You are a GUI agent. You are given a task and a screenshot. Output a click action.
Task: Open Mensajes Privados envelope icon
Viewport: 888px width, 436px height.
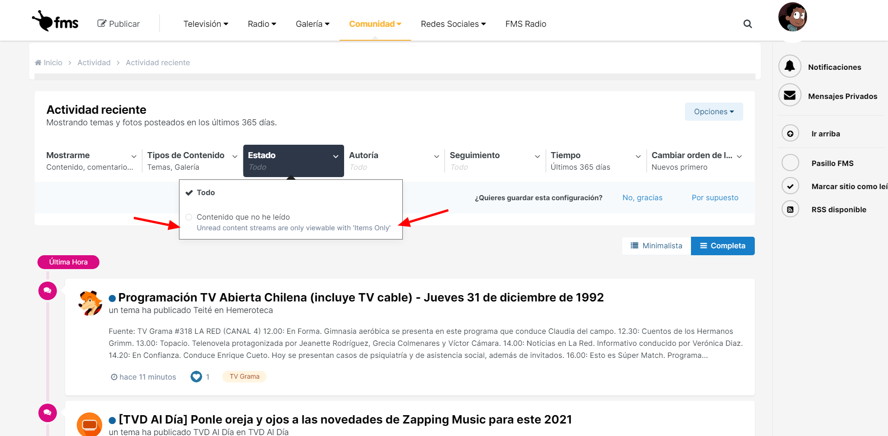(790, 96)
